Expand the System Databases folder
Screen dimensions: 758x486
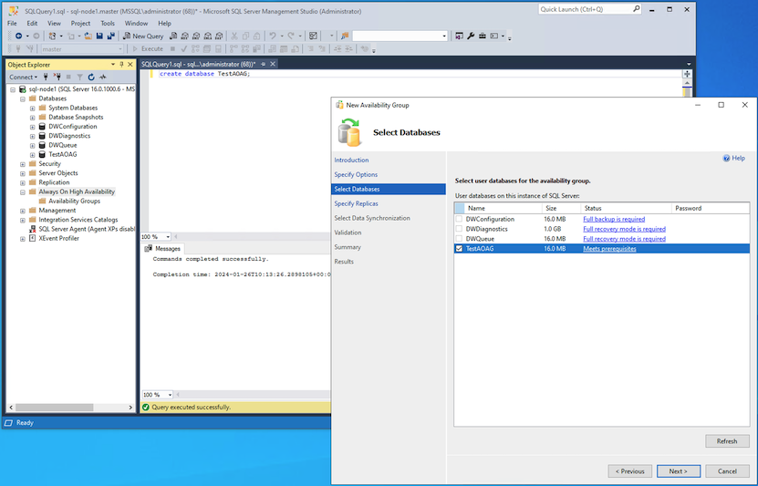(x=33, y=109)
